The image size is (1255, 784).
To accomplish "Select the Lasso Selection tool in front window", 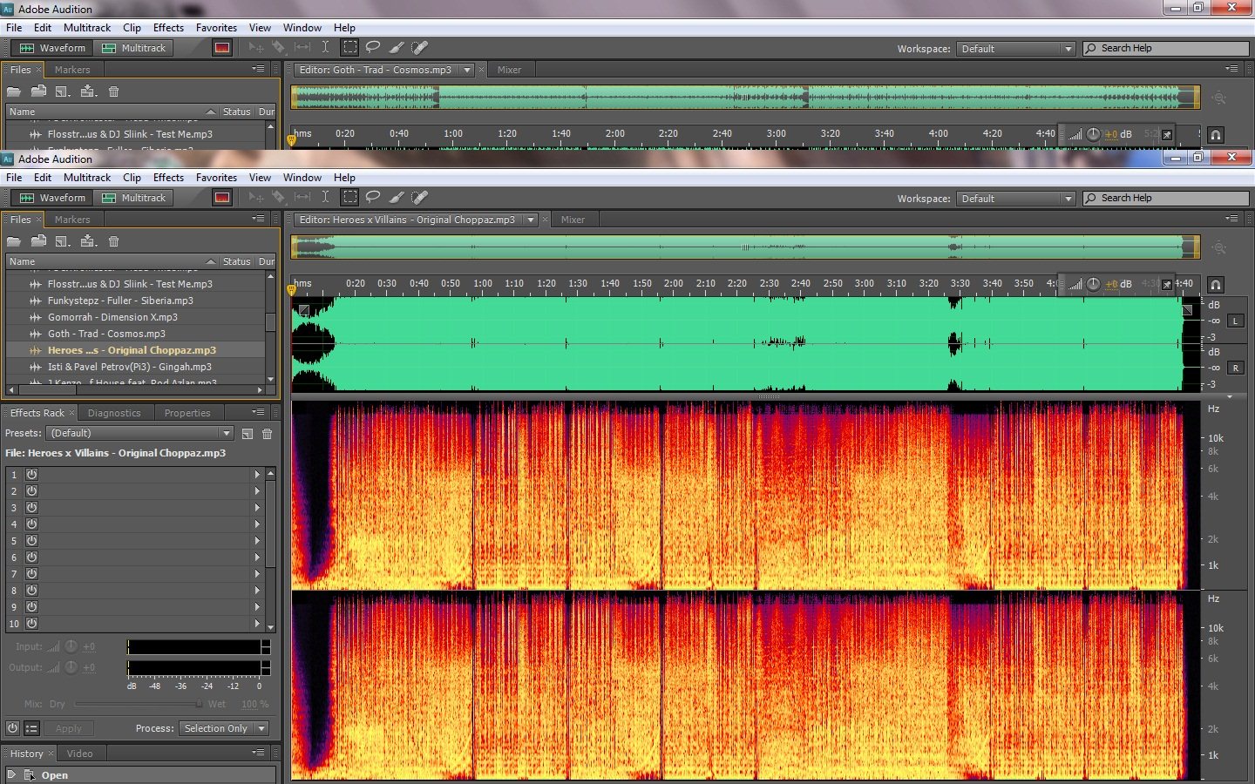I will [x=373, y=198].
